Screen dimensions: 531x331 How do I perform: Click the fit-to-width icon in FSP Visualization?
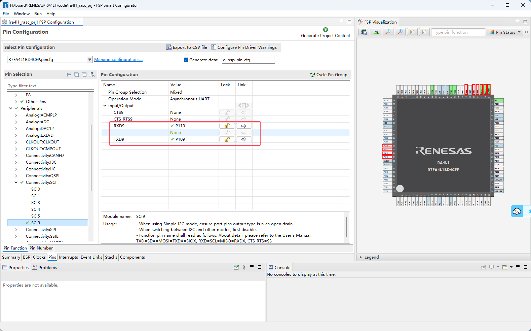tap(424, 32)
